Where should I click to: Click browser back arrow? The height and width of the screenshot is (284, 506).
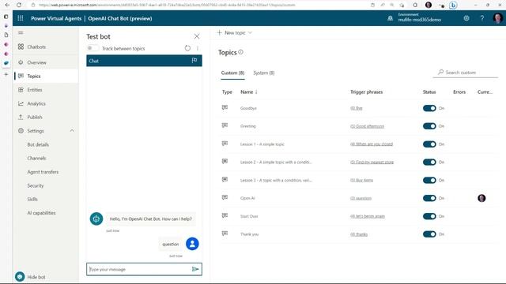point(7,6)
